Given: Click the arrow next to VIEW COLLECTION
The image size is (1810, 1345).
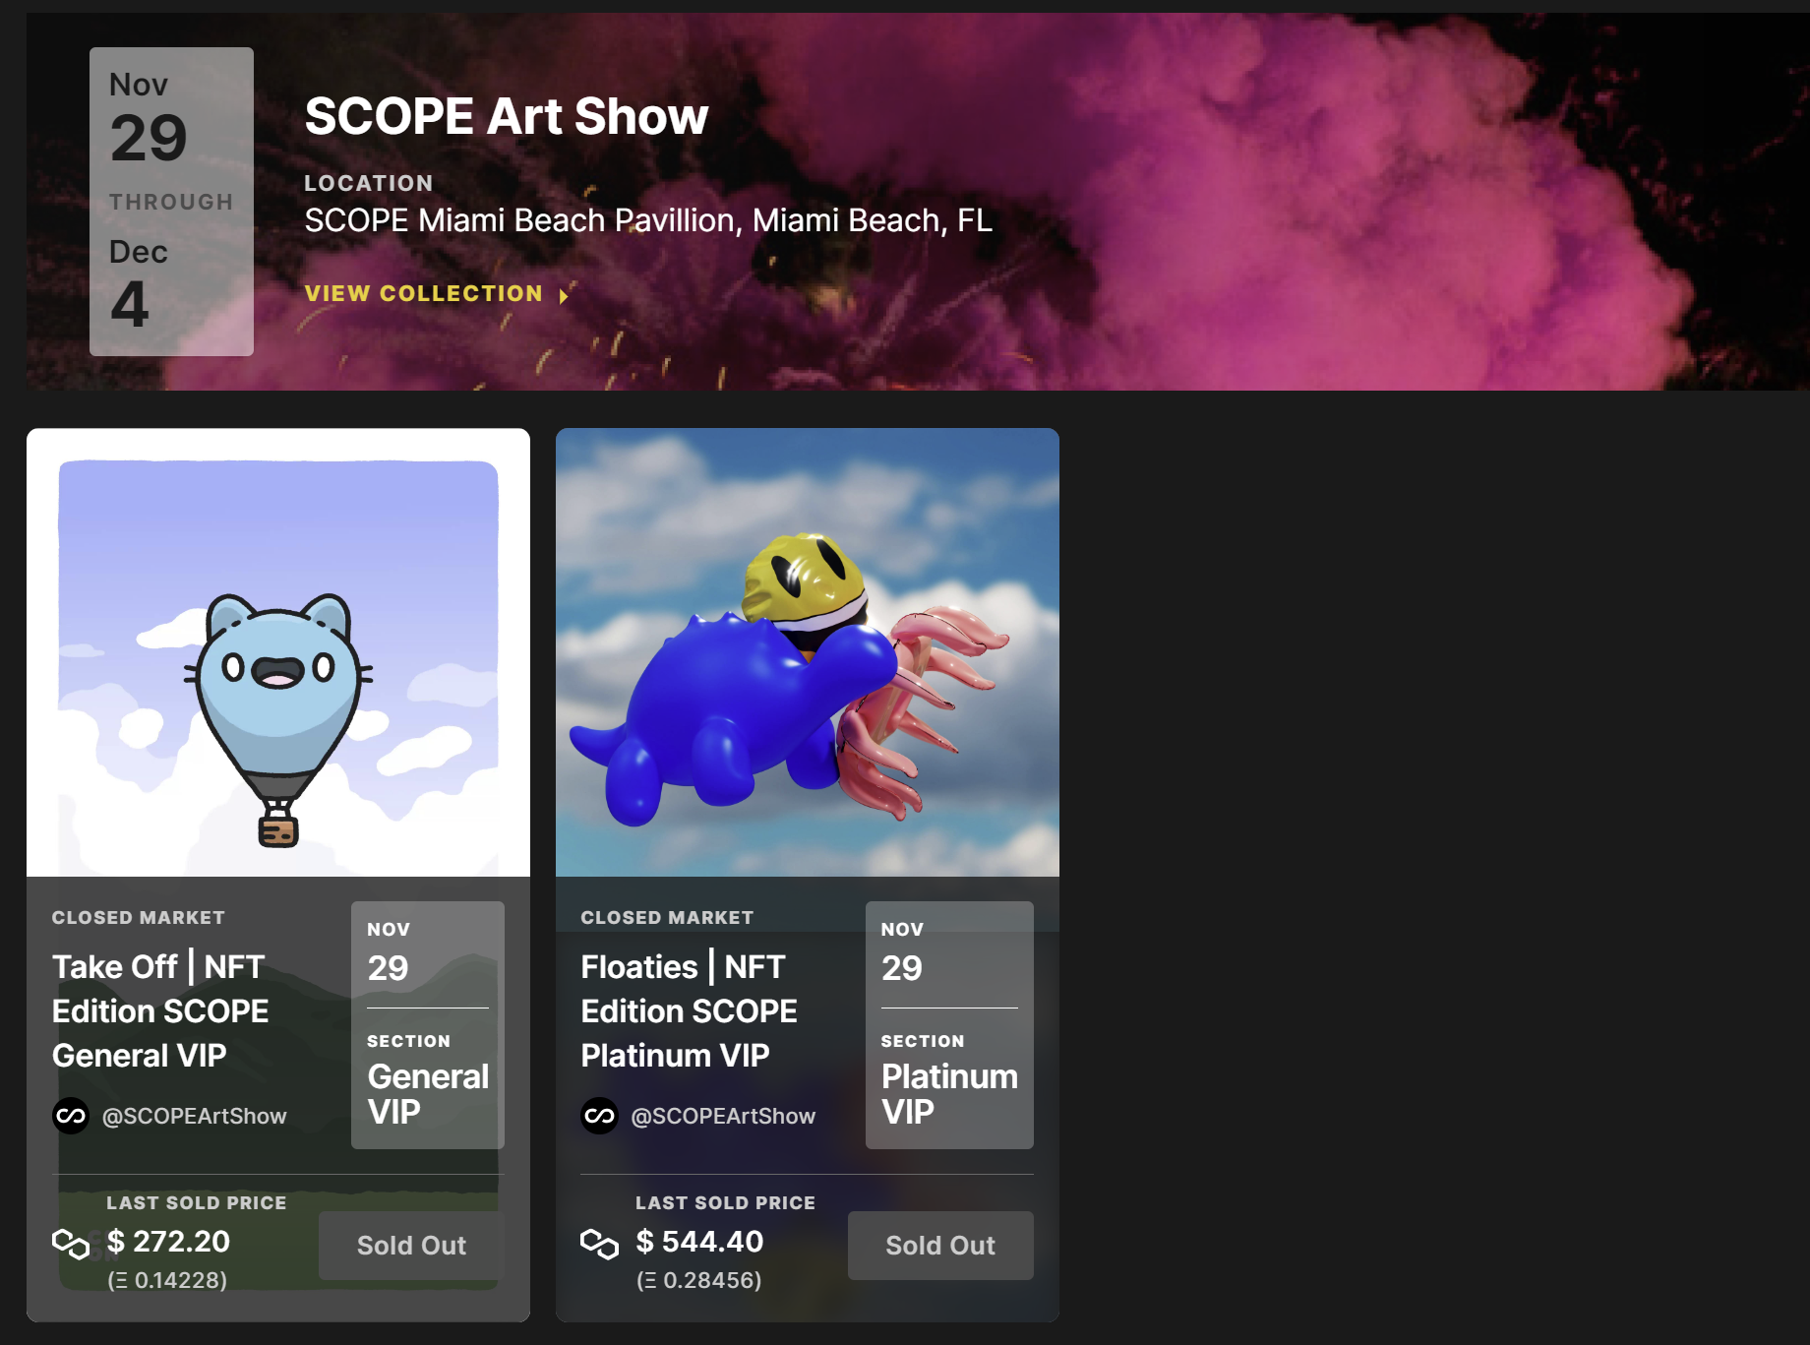Looking at the screenshot, I should [x=564, y=295].
